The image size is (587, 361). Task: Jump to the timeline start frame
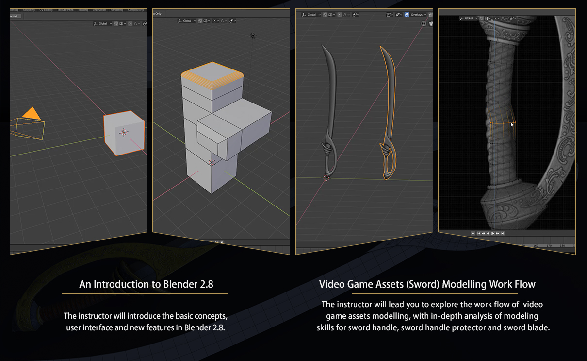479,233
